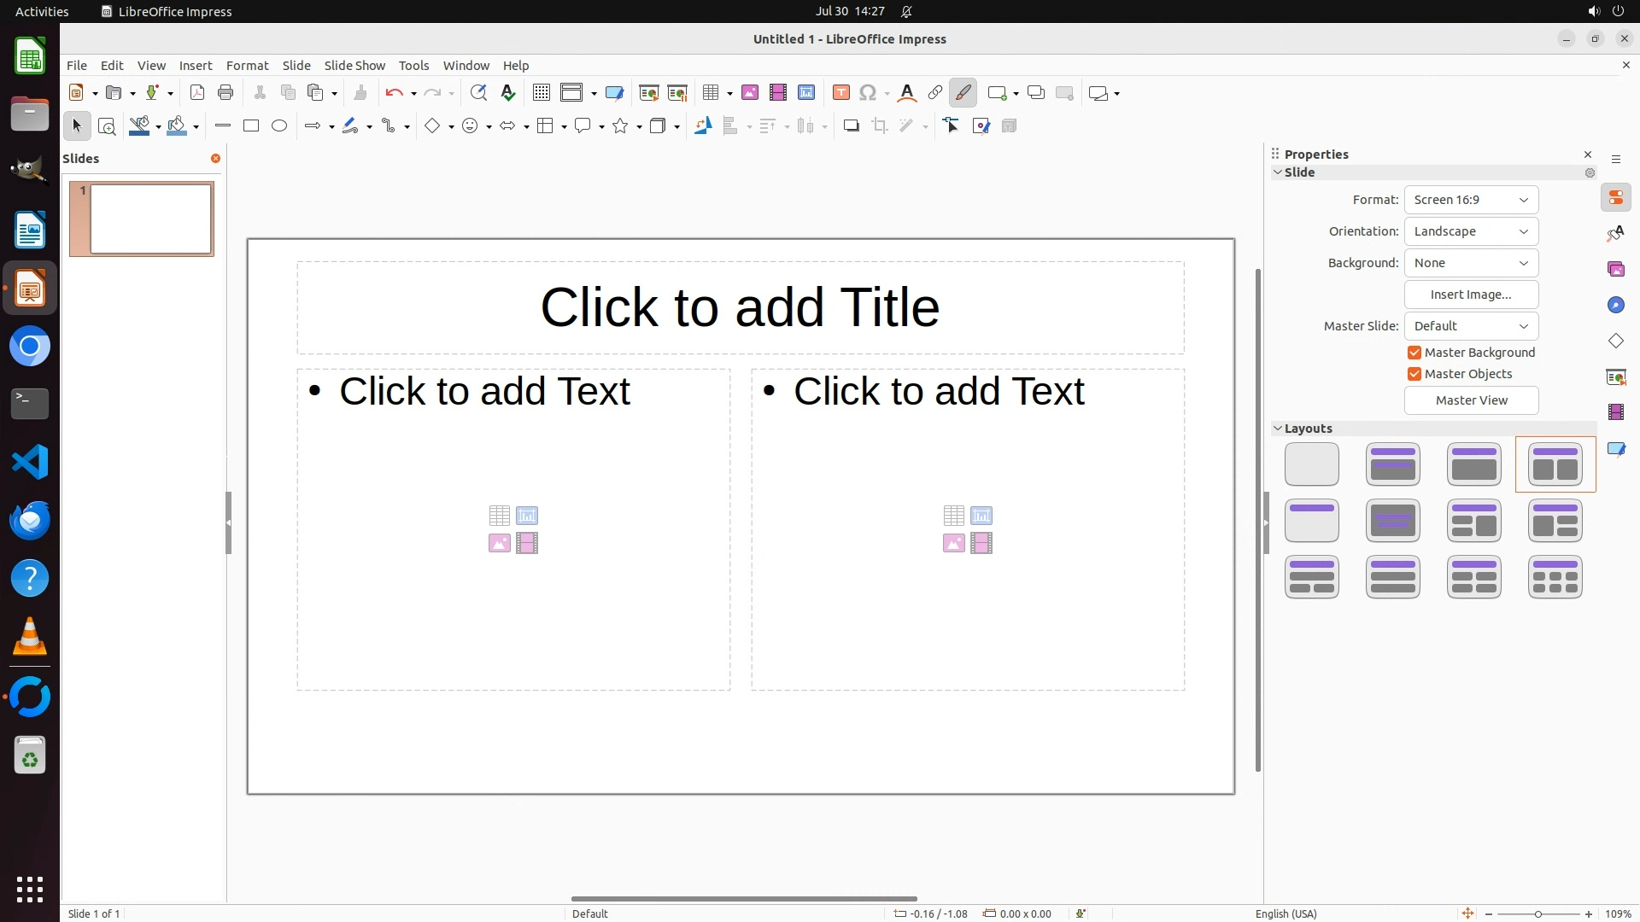Viewport: 1640px width, 922px height.
Task: Start presentation from first slide icon
Action: (648, 93)
